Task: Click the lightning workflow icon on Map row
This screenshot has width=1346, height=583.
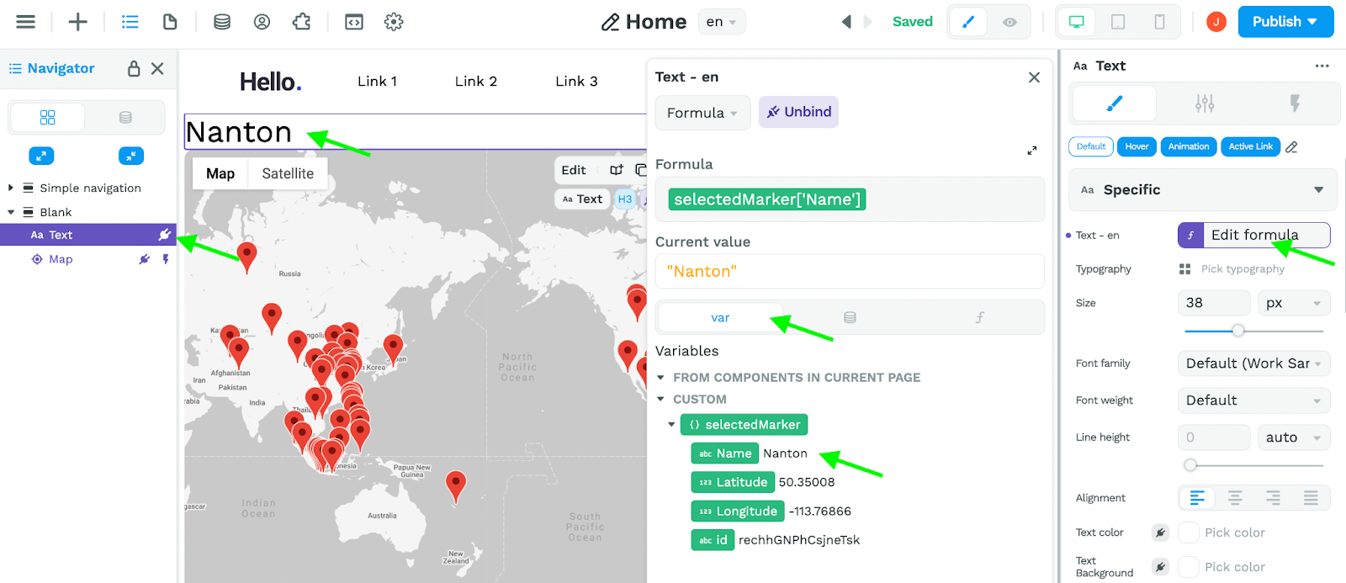Action: [166, 259]
